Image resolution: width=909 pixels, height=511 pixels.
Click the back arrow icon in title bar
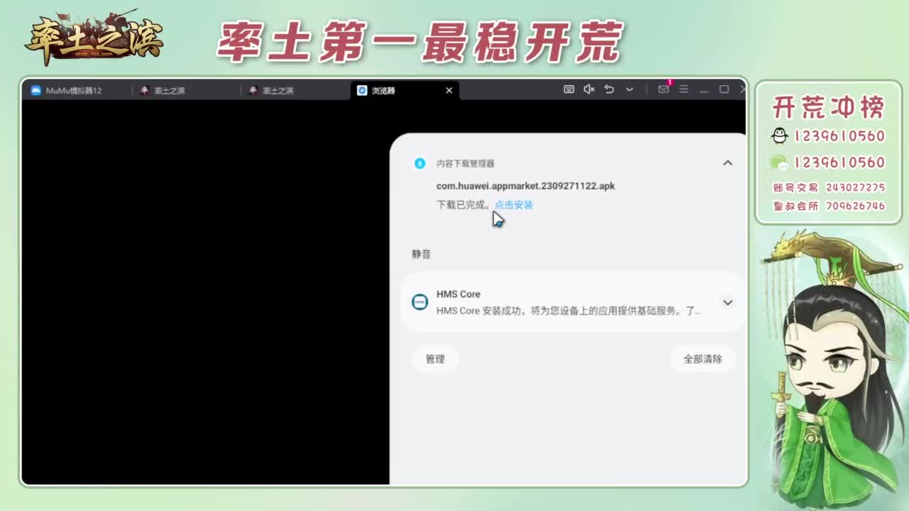(x=609, y=89)
